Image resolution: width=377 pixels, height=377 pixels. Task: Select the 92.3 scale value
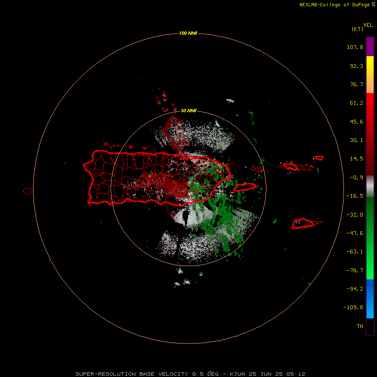pyautogui.click(x=356, y=66)
